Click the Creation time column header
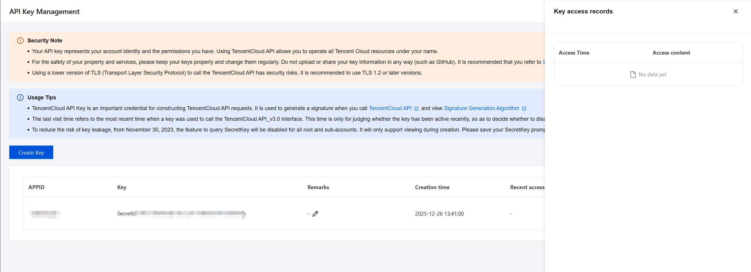The height and width of the screenshot is (272, 751). click(x=432, y=187)
